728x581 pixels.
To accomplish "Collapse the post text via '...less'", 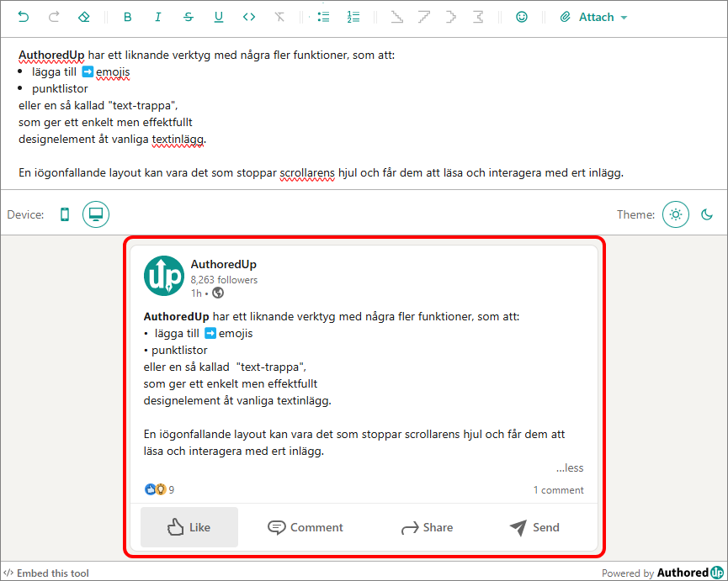I will [570, 467].
